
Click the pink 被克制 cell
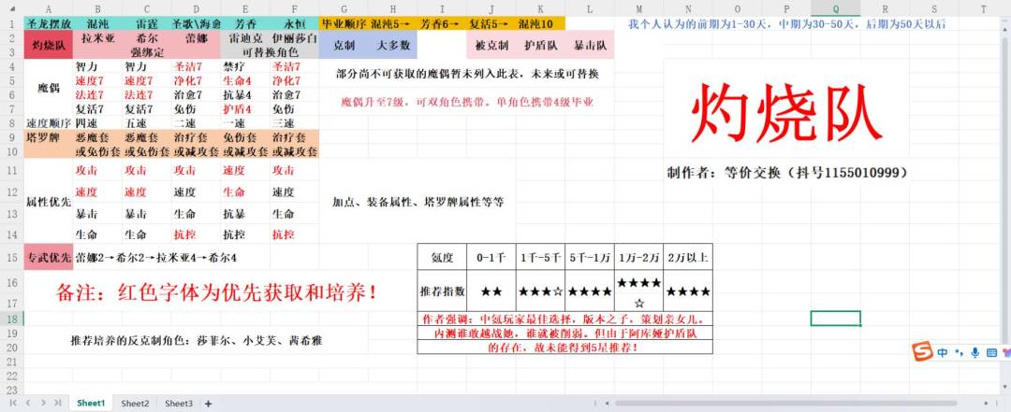click(x=491, y=45)
